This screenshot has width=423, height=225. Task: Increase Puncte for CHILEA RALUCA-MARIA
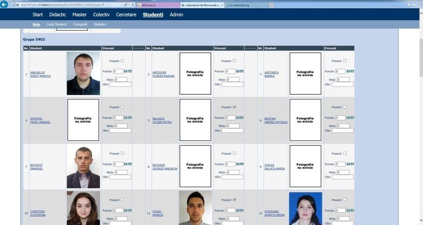pyautogui.click(x=352, y=164)
